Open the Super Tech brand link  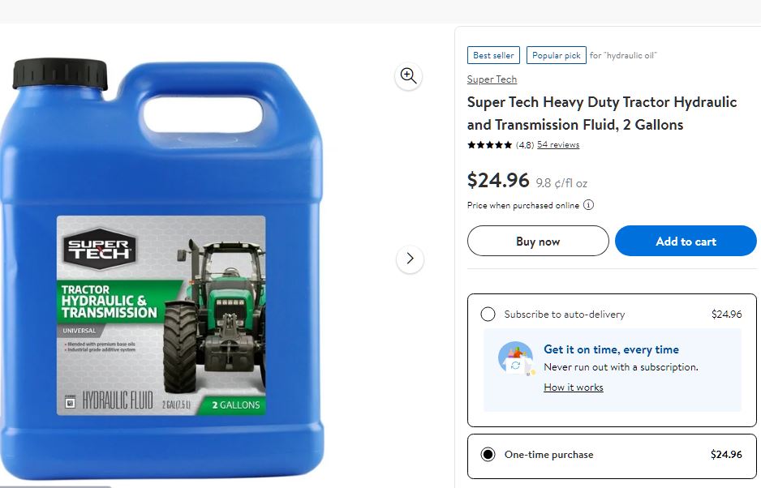[492, 79]
